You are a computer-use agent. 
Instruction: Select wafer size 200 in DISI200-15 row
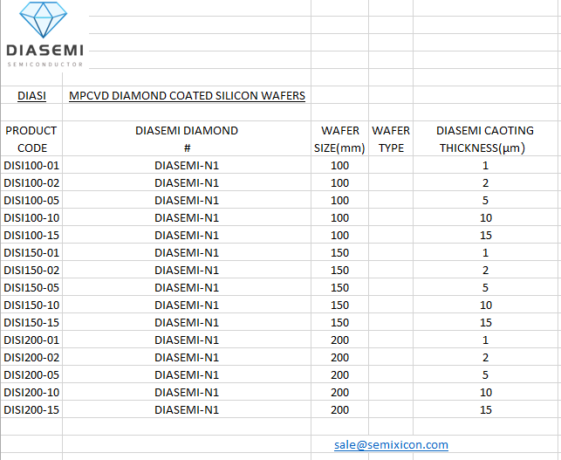[x=340, y=409]
